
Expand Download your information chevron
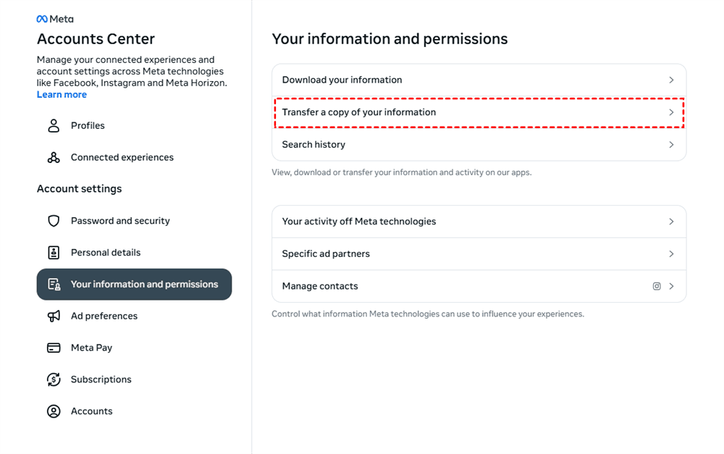[x=671, y=80]
